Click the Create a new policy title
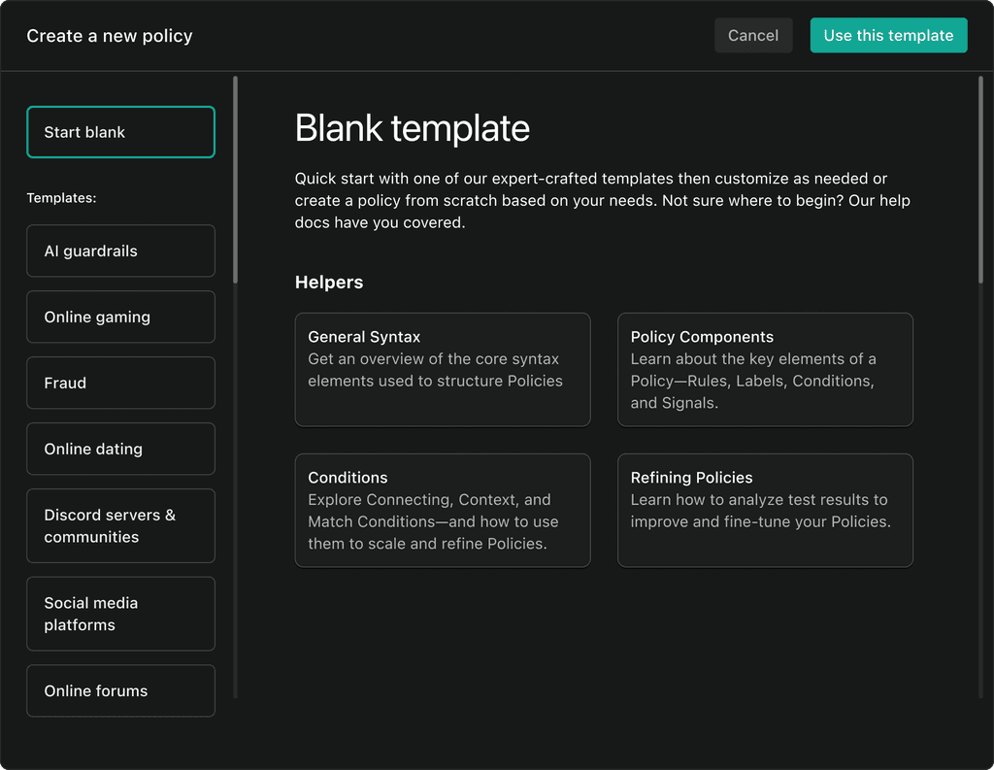This screenshot has width=994, height=770. pos(110,36)
